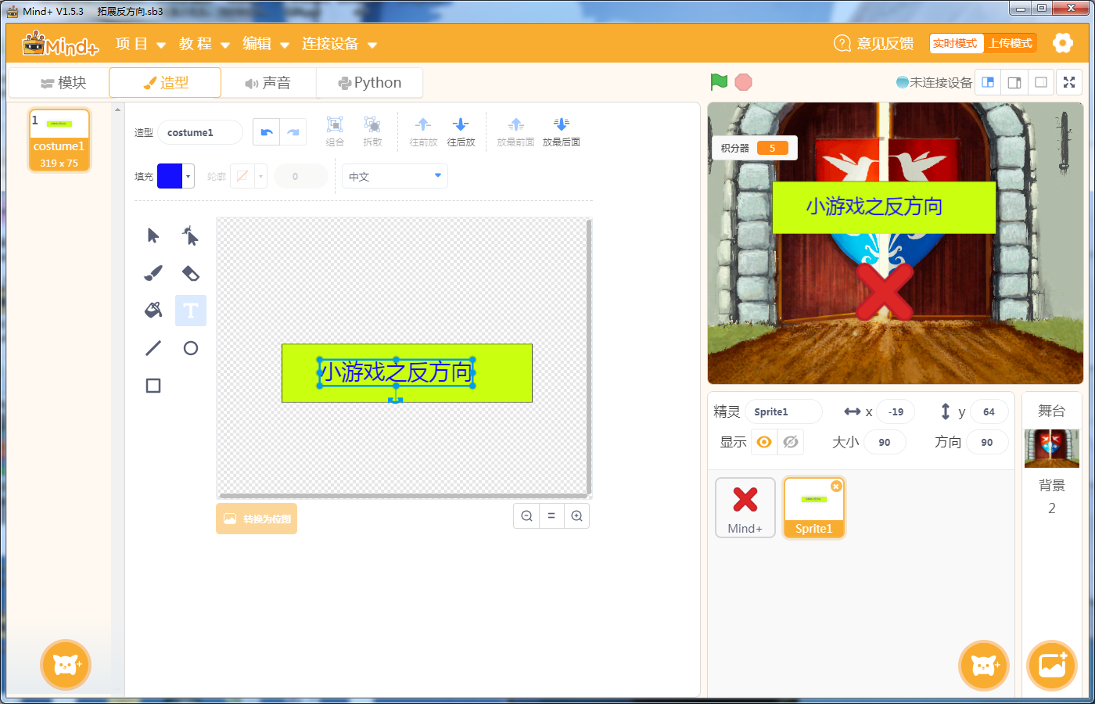Expand the outline color dropdown
Screen dimensions: 1095x704
pos(261,176)
